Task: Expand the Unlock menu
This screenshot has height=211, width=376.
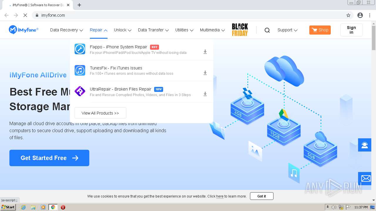Action: pyautogui.click(x=123, y=30)
